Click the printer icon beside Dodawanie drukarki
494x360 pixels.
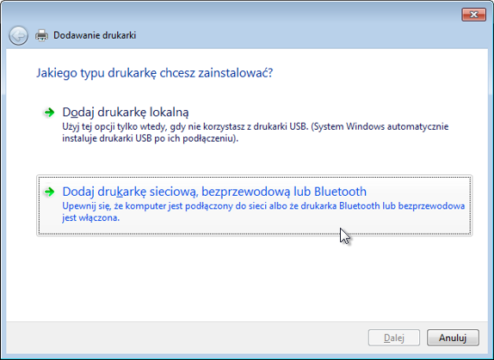41,35
